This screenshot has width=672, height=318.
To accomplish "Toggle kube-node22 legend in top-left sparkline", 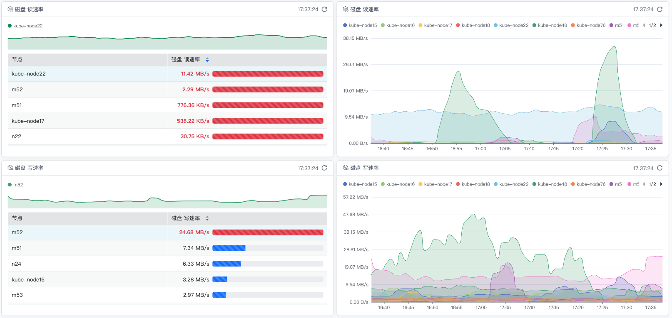I will coord(25,26).
